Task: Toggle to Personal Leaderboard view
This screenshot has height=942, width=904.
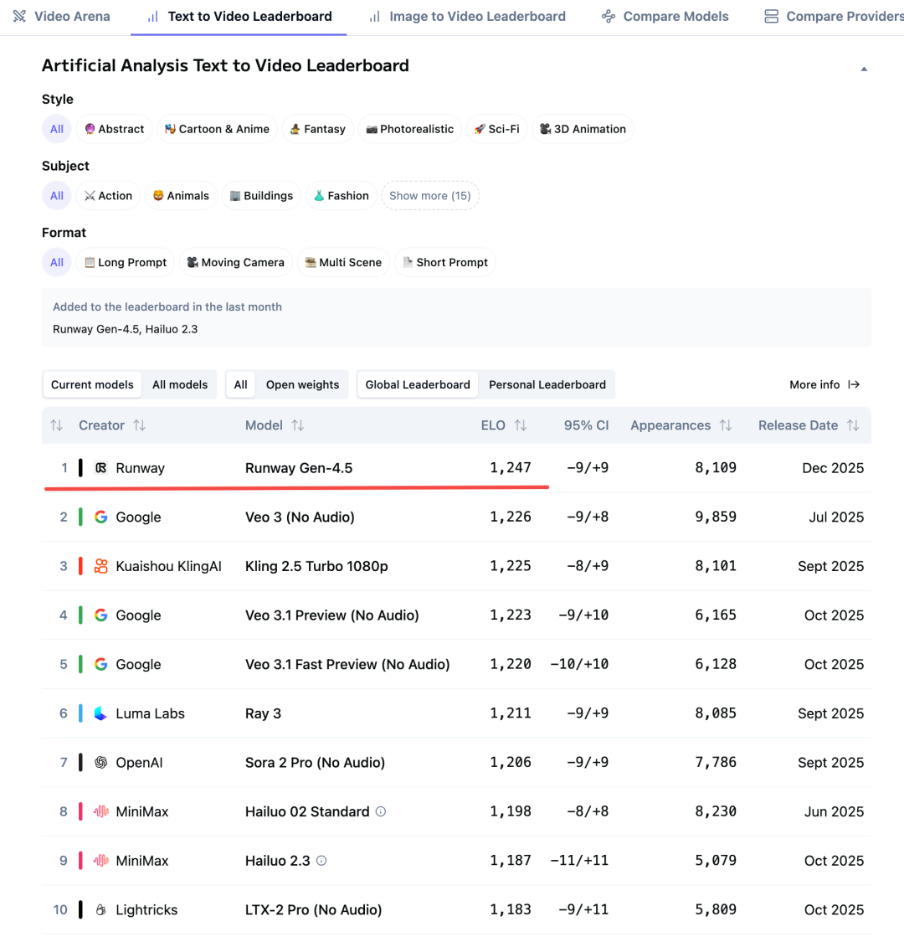Action: [x=547, y=385]
